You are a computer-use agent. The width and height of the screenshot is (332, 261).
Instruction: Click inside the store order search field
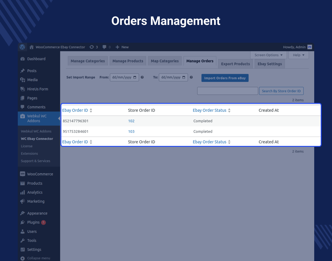pyautogui.click(x=227, y=91)
